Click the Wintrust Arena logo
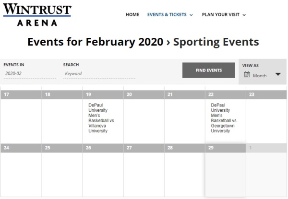288x199 pixels. 37,14
